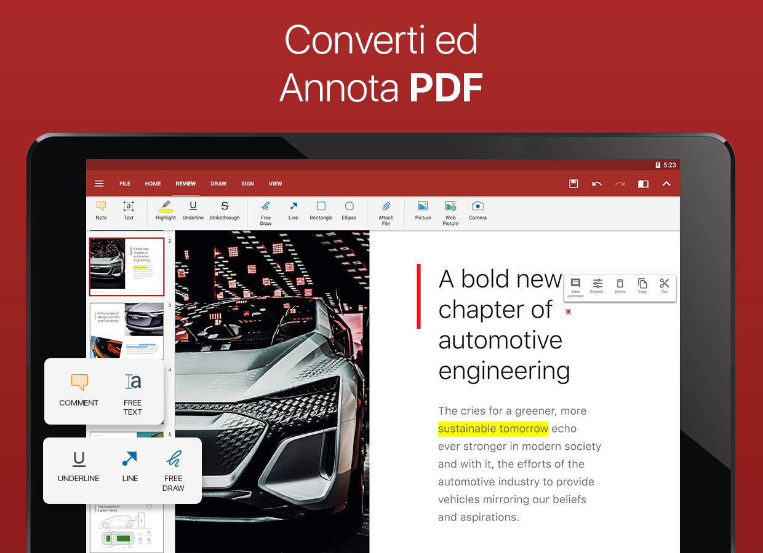
Task: Click the battery icon in status bar
Action: 658,165
